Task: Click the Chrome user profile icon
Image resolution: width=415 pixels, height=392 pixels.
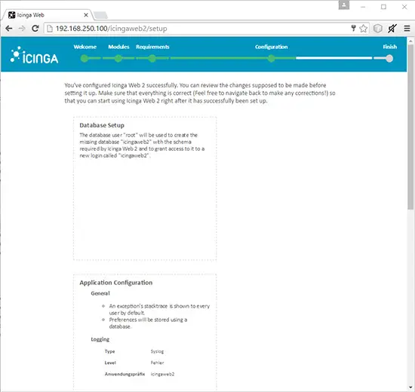Action: pyautogui.click(x=344, y=5)
